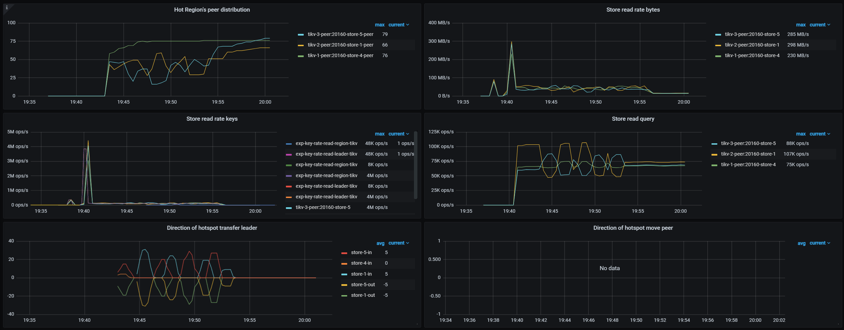The height and width of the screenshot is (330, 844).
Task: Open the current sort dropdown in Store read query legend
Action: tap(820, 134)
